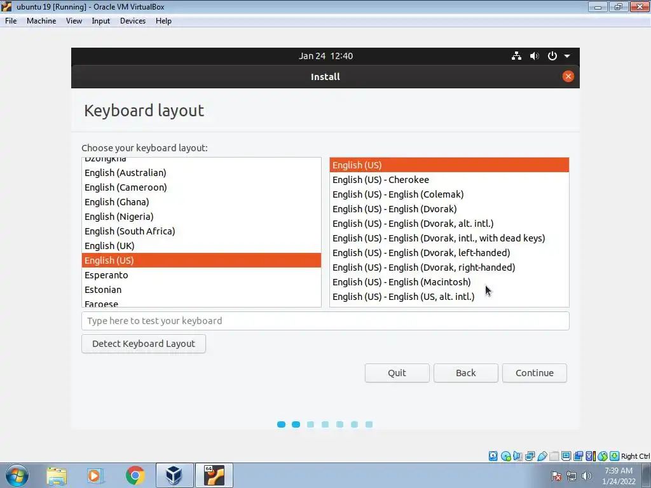This screenshot has width=651, height=488.
Task: Select the Dvorak, alt. intl. variant
Action: point(449,224)
